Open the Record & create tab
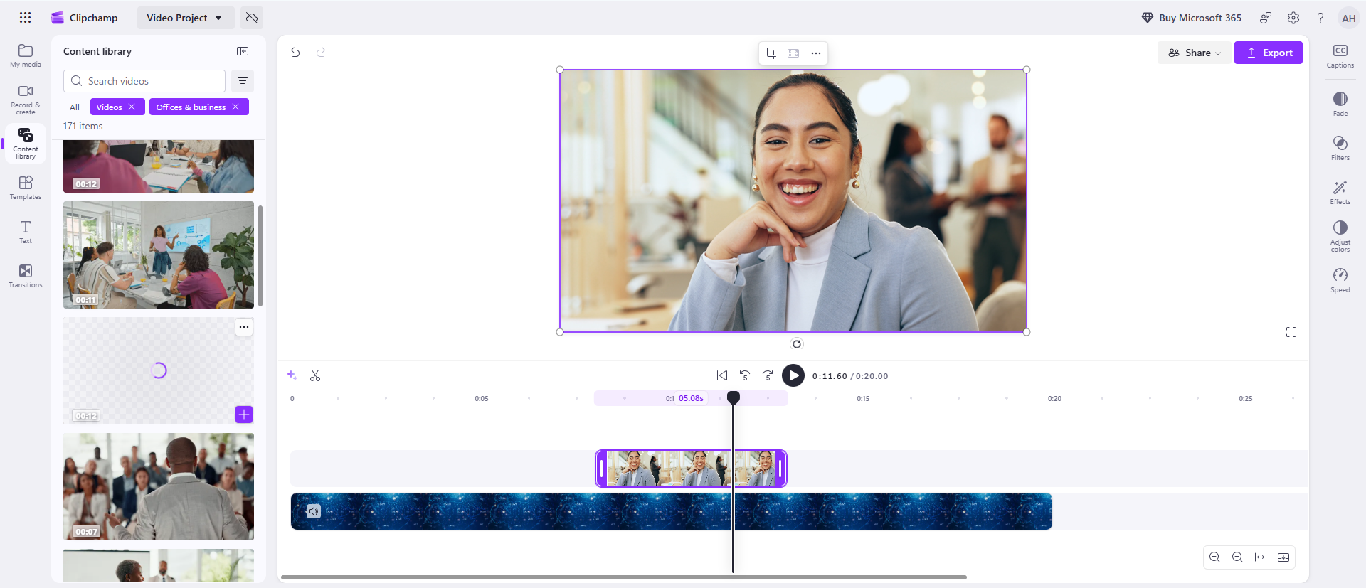 click(26, 100)
